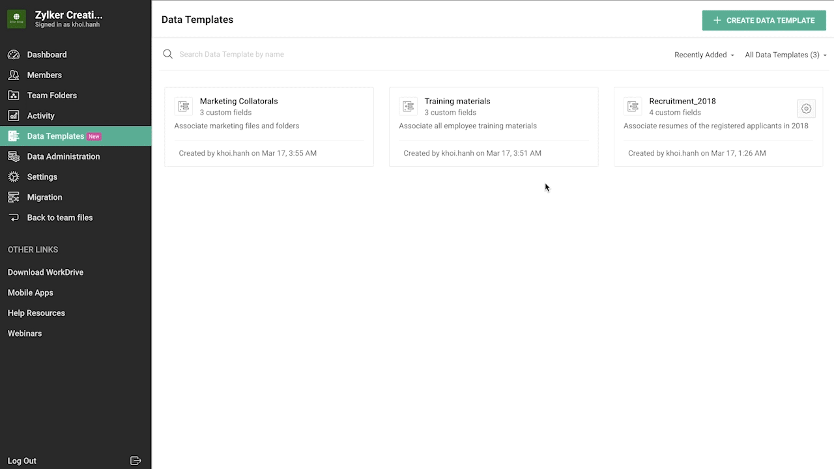Click the Team Folders icon
Image resolution: width=834 pixels, height=469 pixels.
pyautogui.click(x=14, y=95)
